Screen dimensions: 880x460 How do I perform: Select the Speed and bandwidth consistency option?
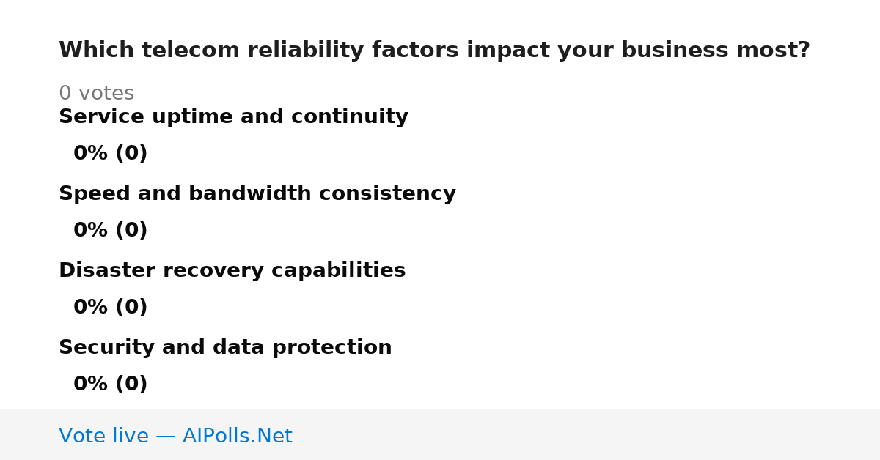[257, 194]
